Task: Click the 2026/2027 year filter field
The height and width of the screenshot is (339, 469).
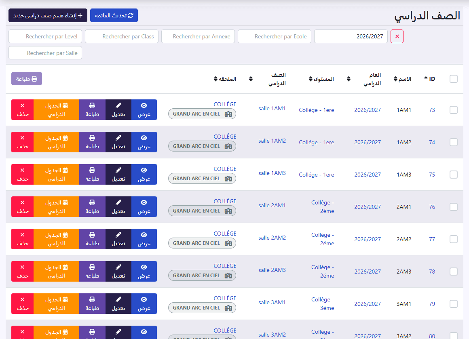Action: (x=351, y=36)
